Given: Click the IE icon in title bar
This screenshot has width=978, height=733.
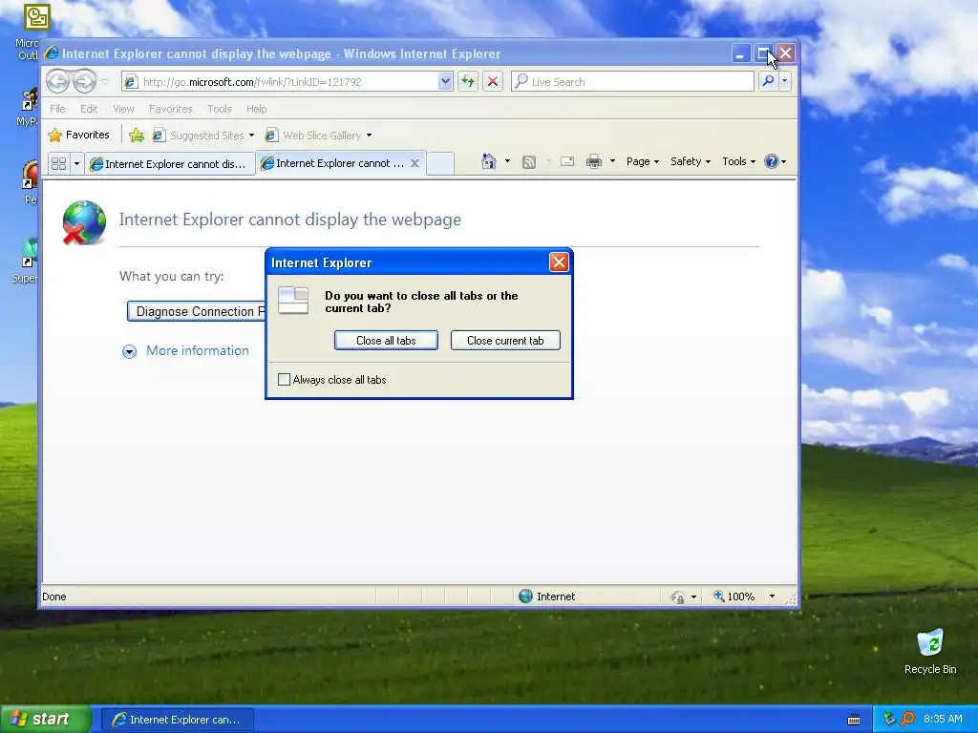Looking at the screenshot, I should [52, 53].
